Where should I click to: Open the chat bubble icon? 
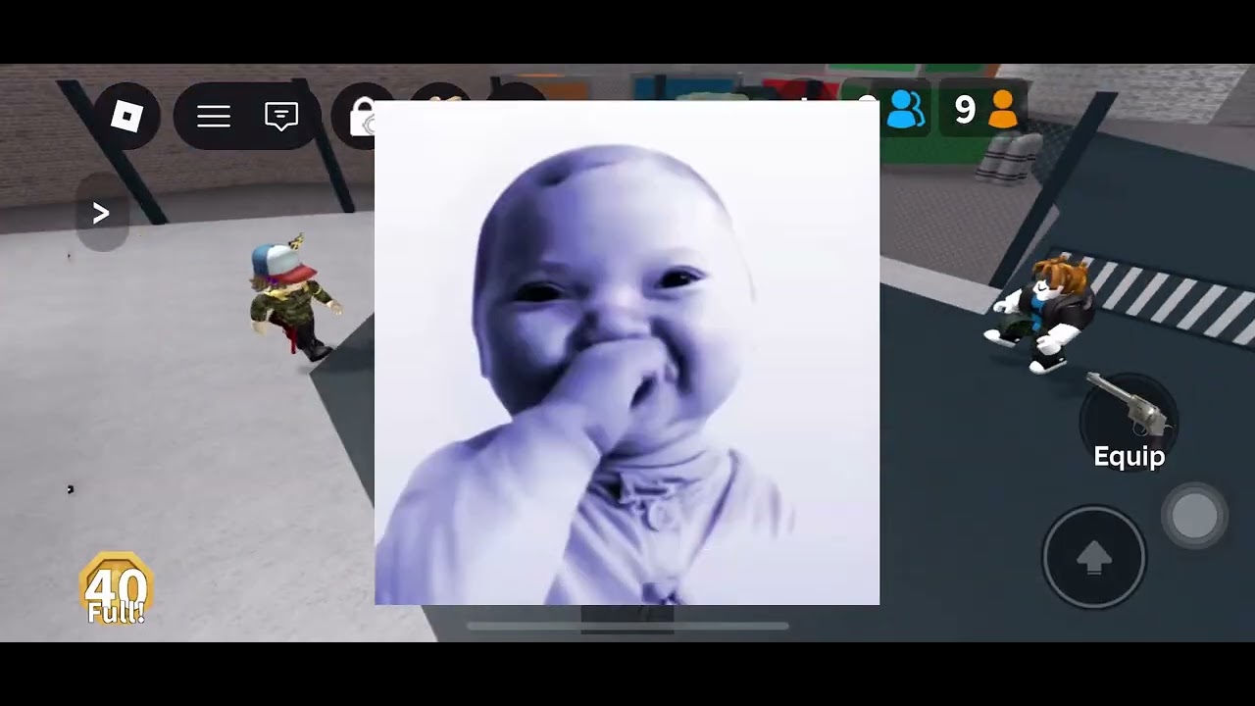point(281,117)
